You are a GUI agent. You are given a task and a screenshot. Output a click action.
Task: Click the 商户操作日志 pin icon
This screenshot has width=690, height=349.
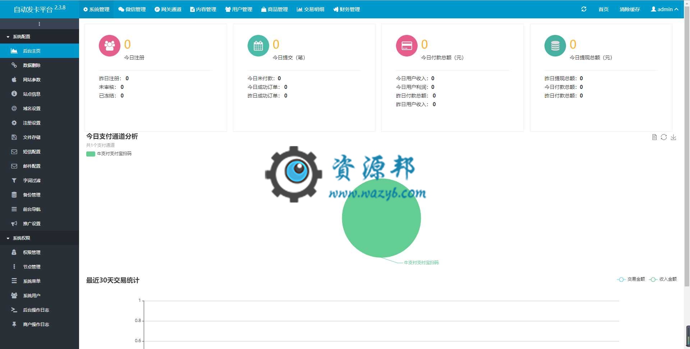14,324
